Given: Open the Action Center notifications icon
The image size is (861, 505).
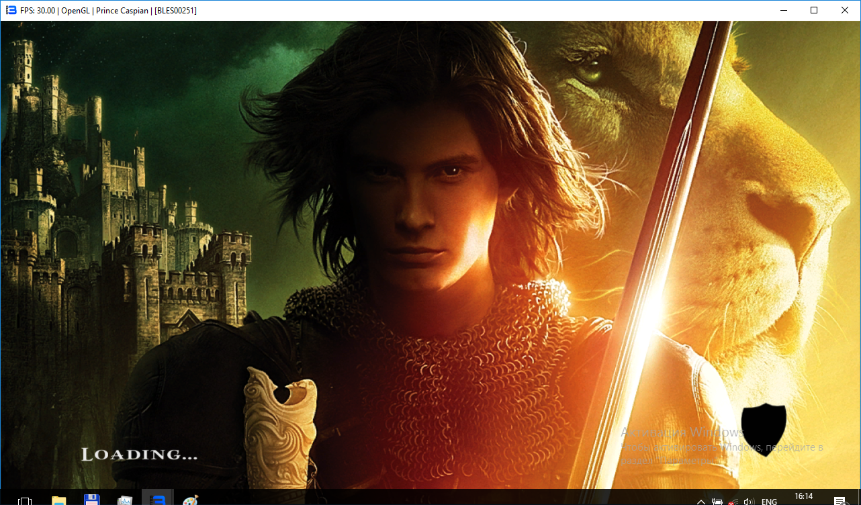Looking at the screenshot, I should (840, 501).
